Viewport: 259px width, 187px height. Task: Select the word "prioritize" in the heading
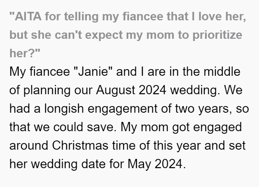(218, 35)
